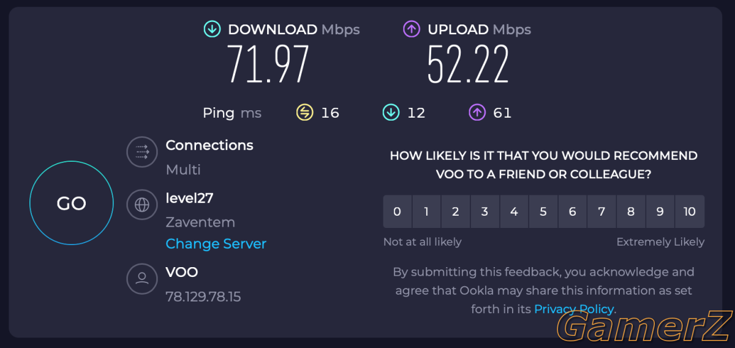Pick rating 7 for VOO
735x348 pixels.
tap(601, 211)
